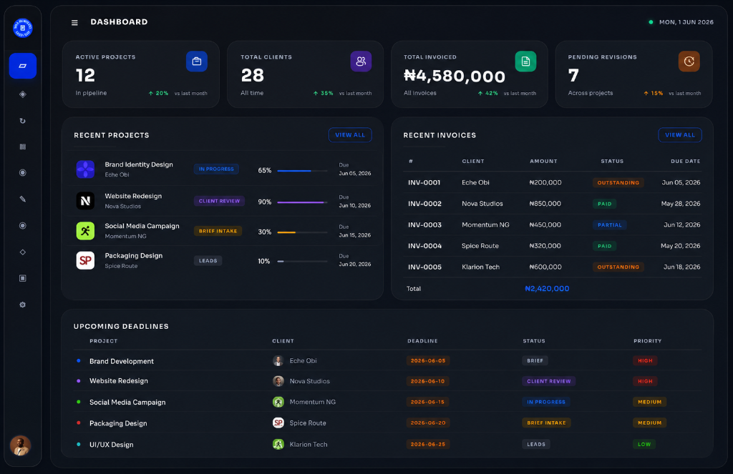Click the Priority column header in deadlines
733x474 pixels.
point(647,341)
